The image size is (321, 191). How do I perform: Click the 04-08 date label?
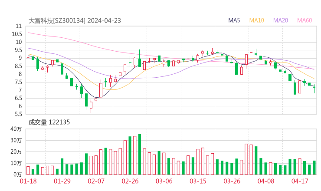pos(266,181)
